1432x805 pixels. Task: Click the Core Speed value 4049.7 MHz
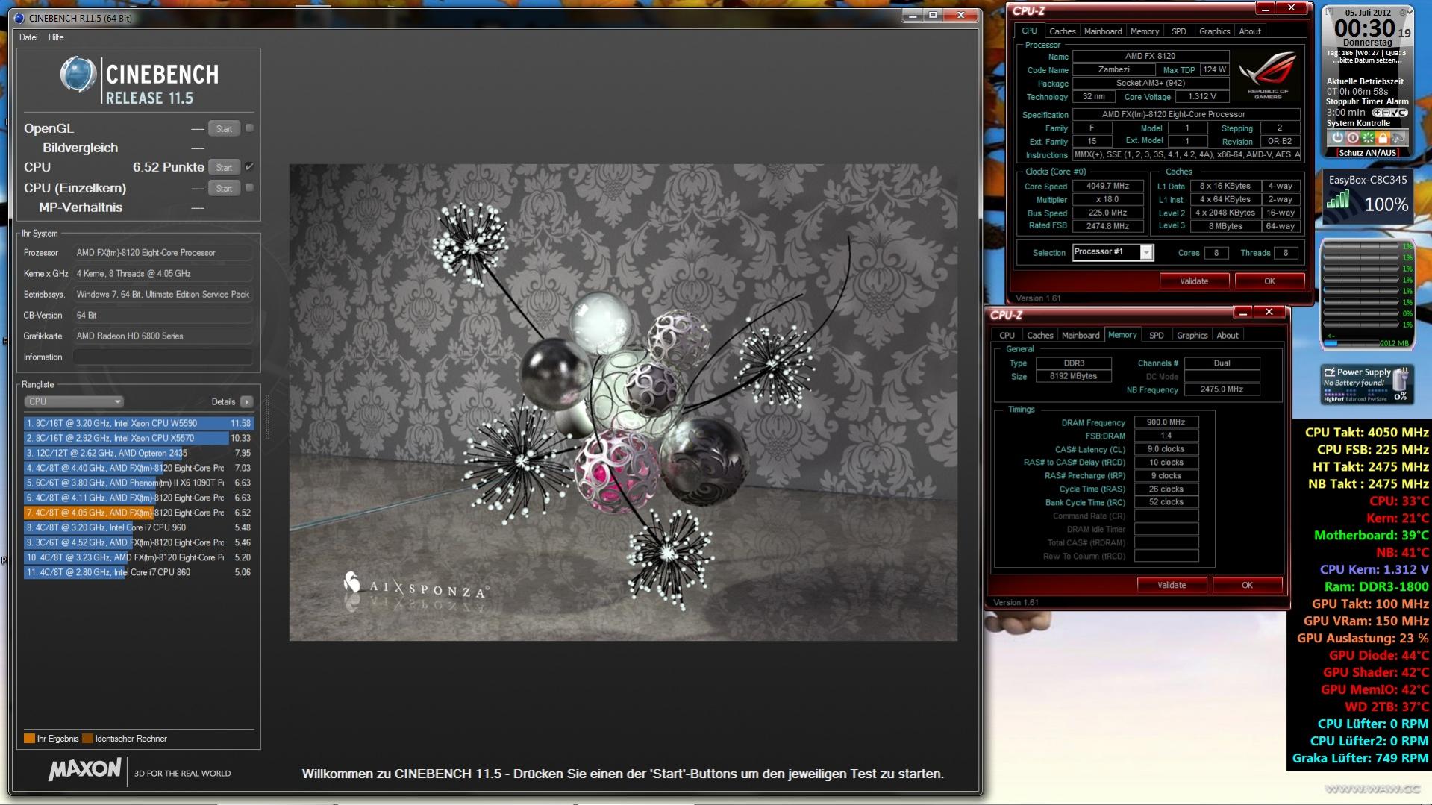[x=1107, y=186]
